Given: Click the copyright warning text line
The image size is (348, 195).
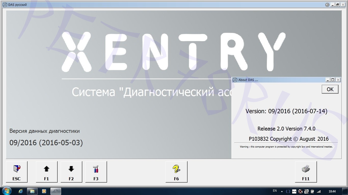Looking at the screenshot, I should click(286, 147).
